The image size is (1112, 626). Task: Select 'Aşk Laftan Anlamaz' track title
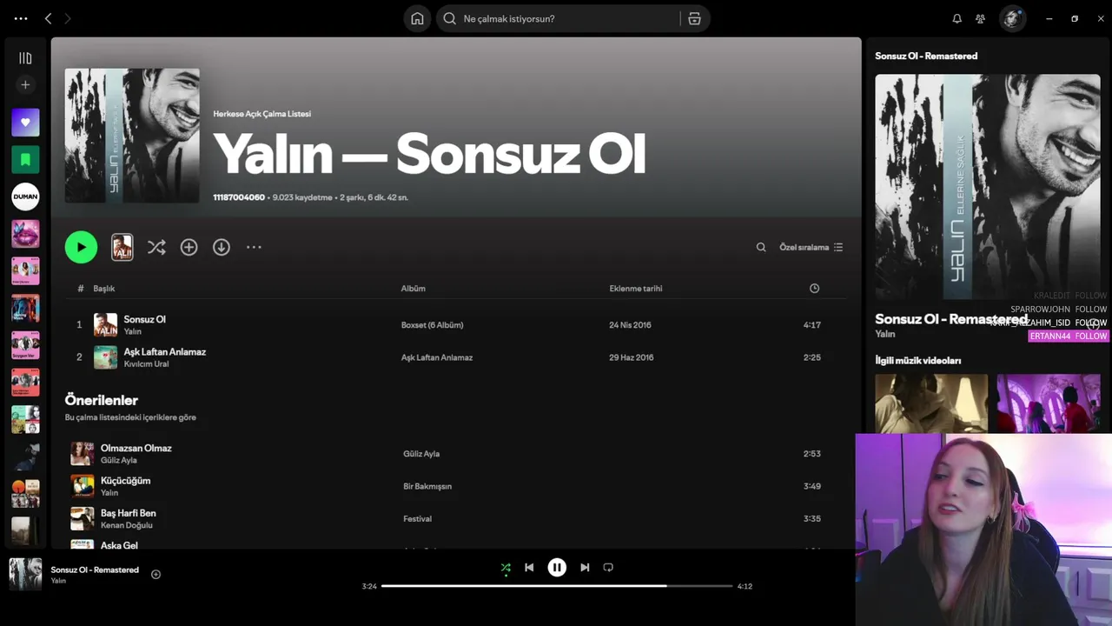click(x=165, y=351)
